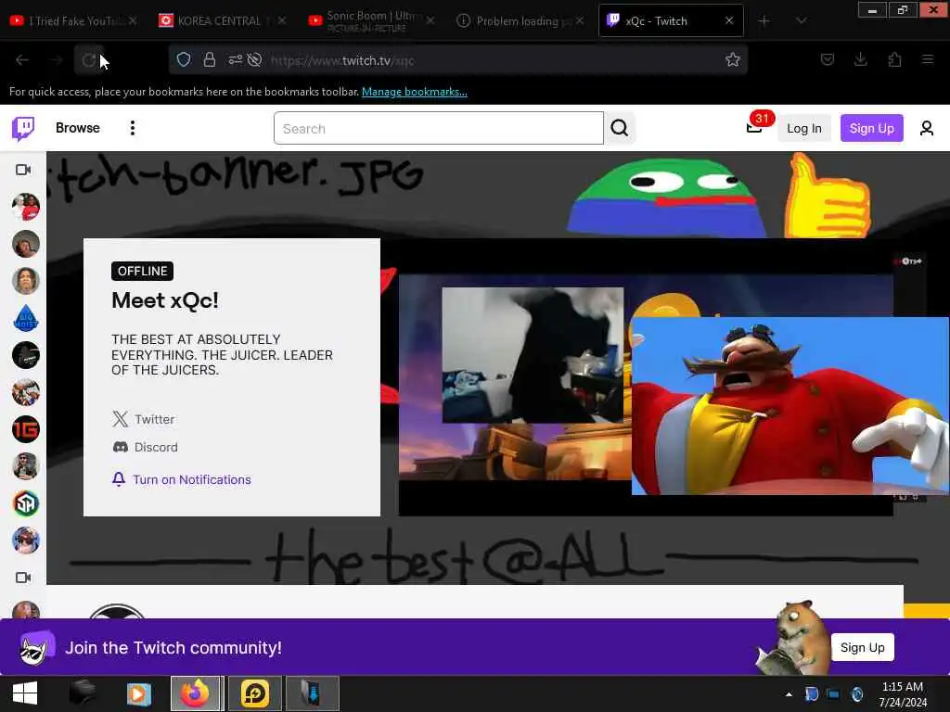Image resolution: width=950 pixels, height=712 pixels.
Task: Open the first channel avatar in sidebar
Action: tap(25, 207)
